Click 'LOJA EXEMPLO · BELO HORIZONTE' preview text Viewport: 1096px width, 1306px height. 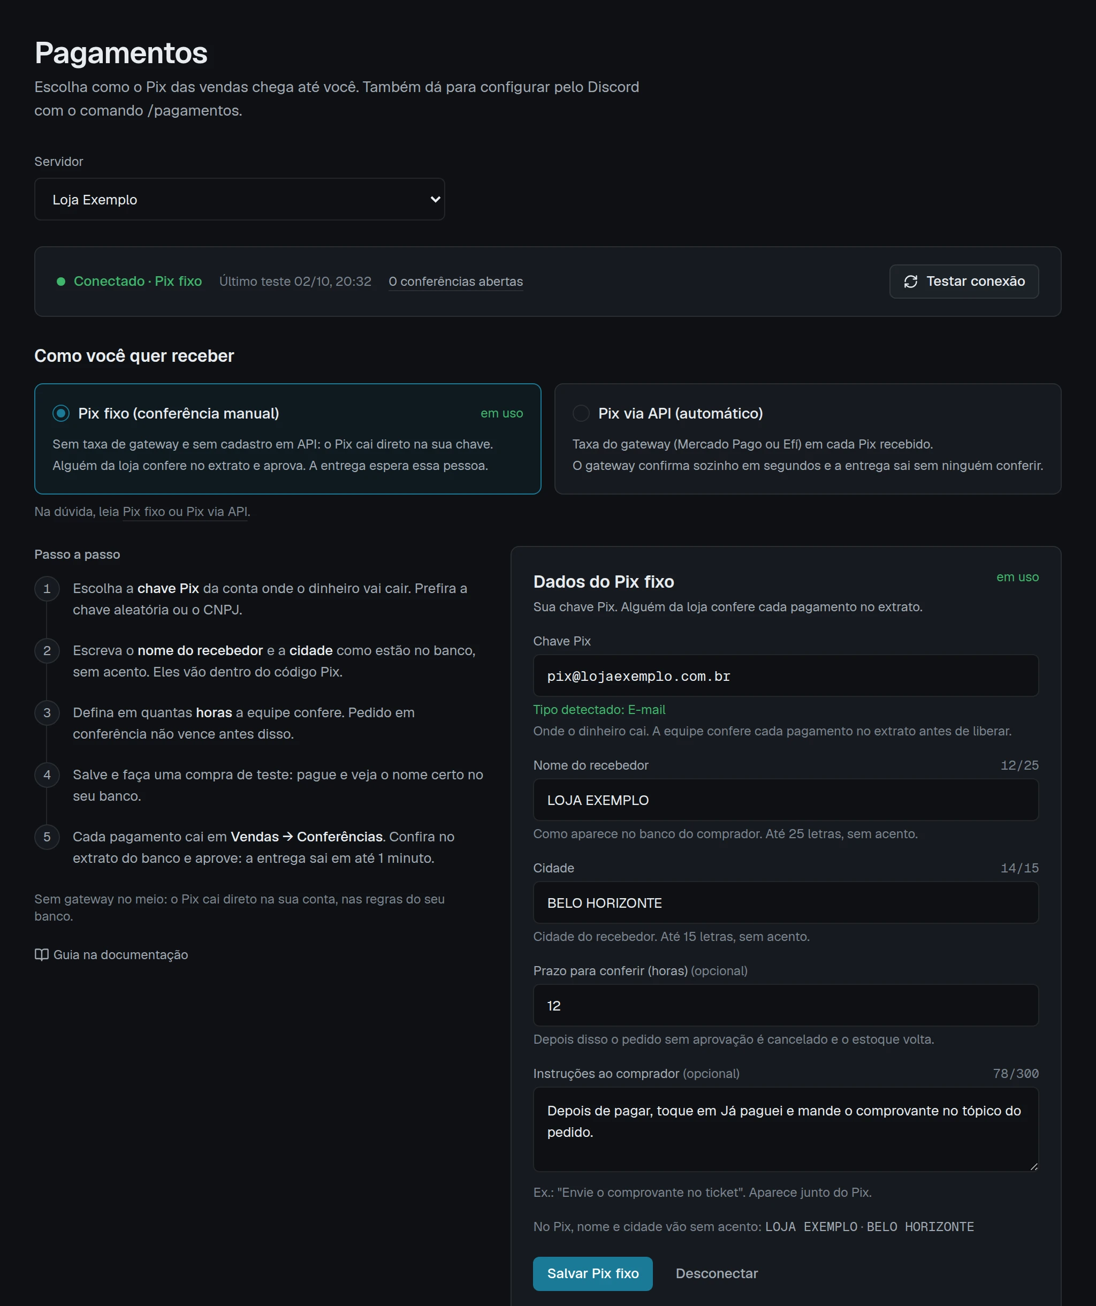[x=869, y=1228]
